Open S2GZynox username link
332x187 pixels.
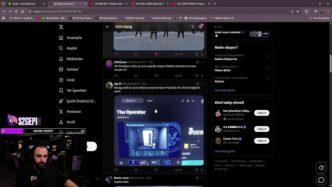pos(120,62)
